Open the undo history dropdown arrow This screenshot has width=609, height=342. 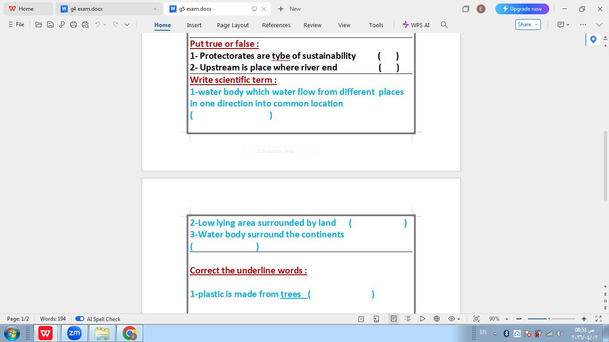click(x=105, y=25)
